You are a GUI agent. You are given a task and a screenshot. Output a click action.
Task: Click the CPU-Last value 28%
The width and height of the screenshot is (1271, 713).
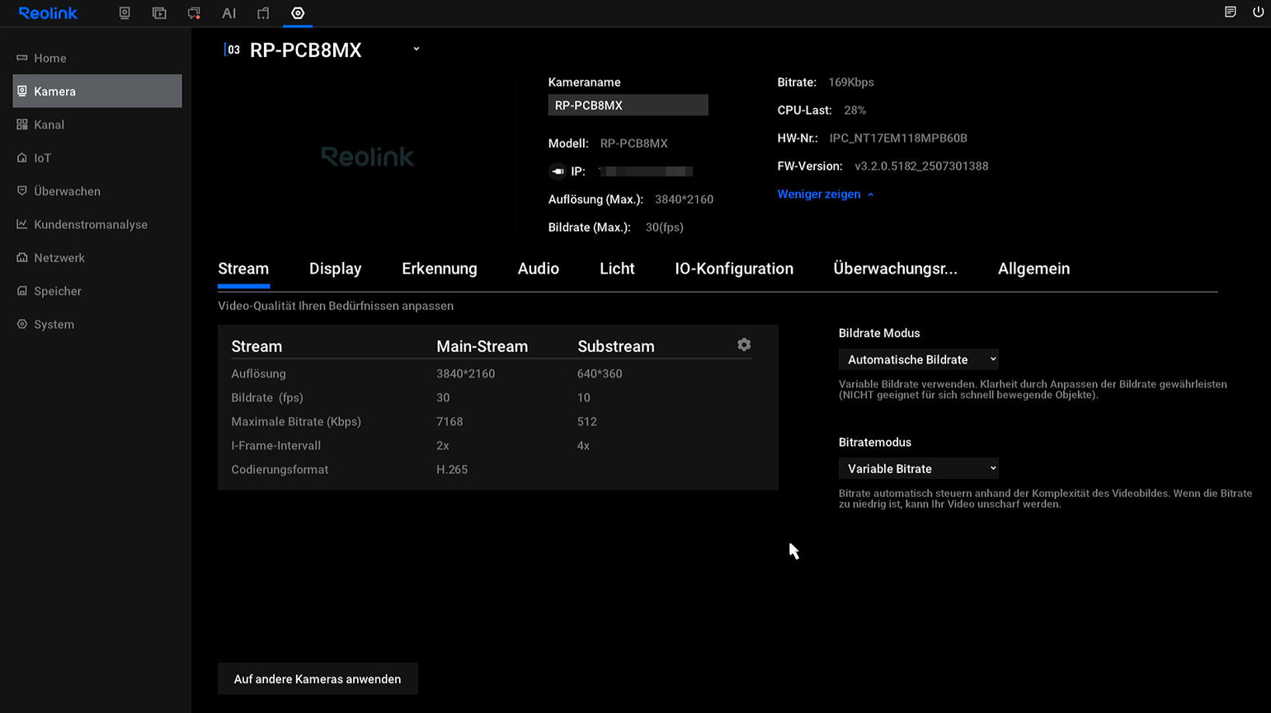click(x=854, y=110)
